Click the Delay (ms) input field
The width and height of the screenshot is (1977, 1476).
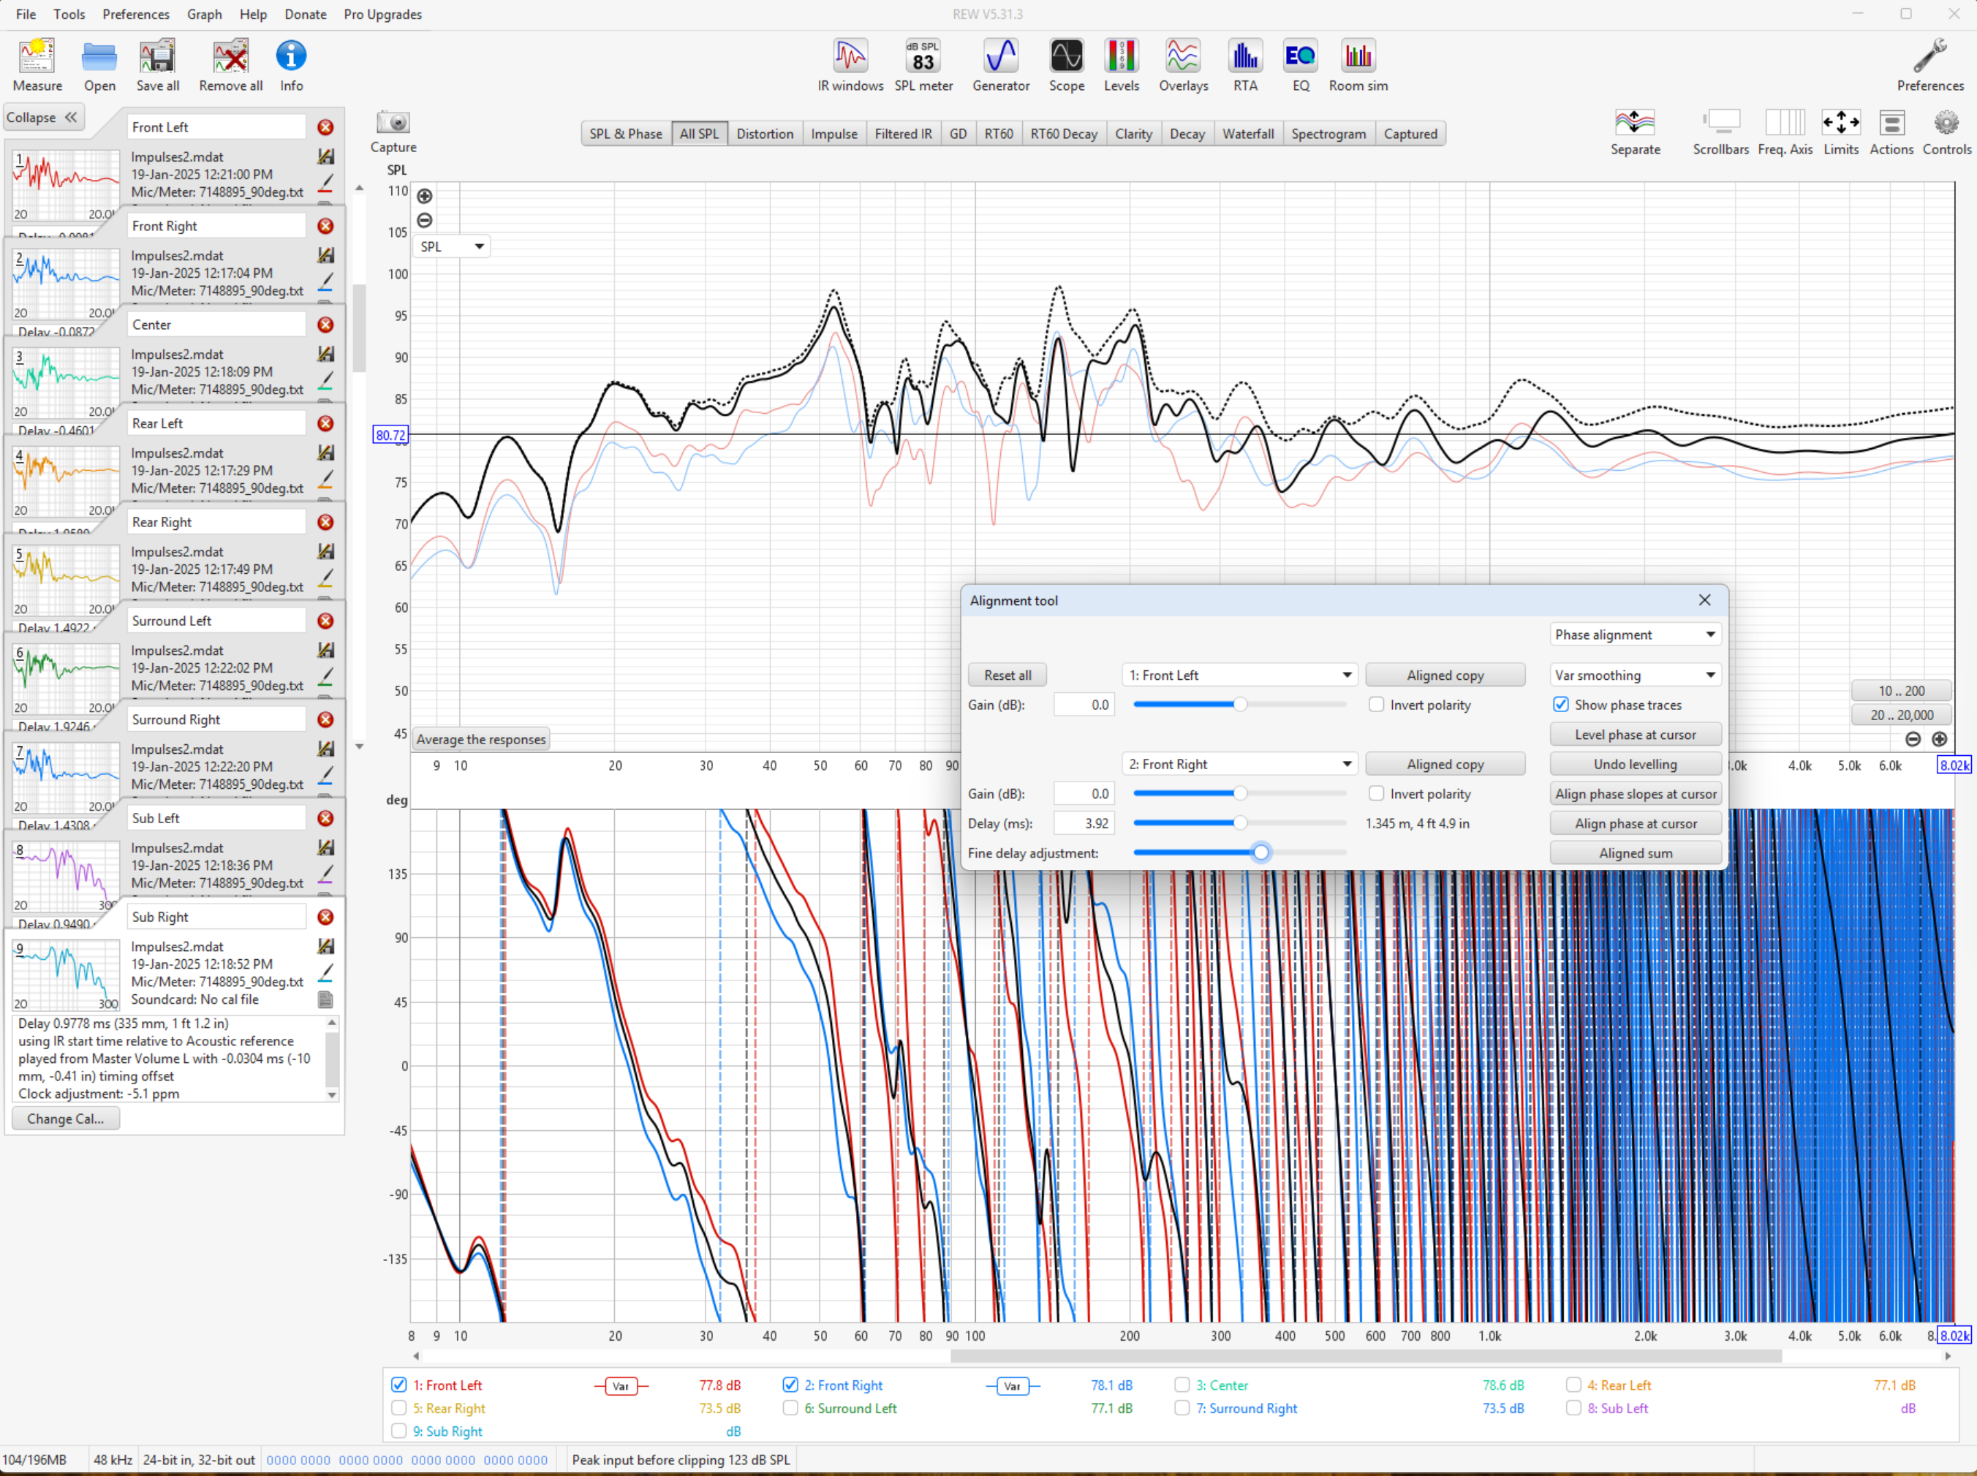[1084, 824]
